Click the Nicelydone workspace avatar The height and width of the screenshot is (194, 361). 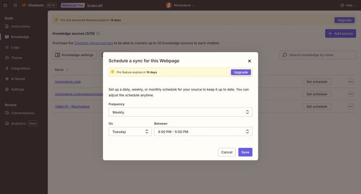pos(169,5)
